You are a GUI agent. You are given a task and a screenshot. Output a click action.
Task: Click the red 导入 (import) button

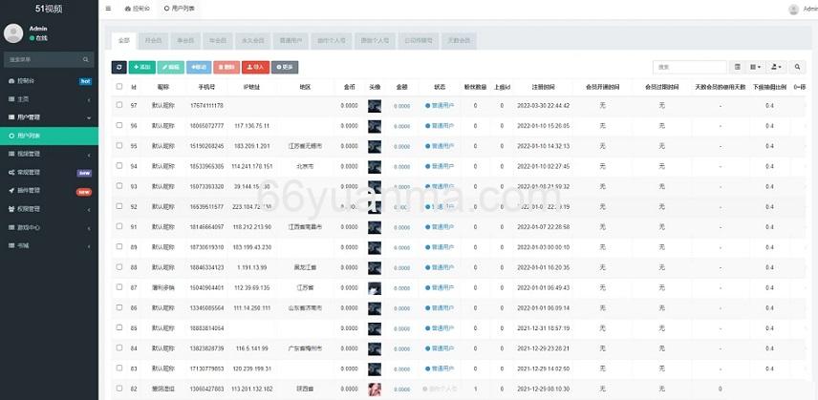pos(256,67)
